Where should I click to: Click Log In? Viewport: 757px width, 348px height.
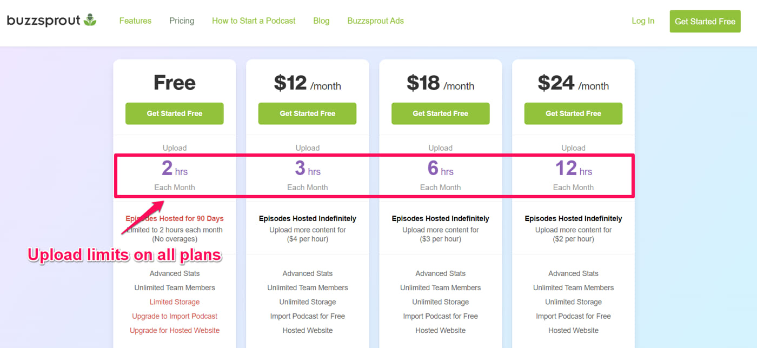(x=642, y=21)
